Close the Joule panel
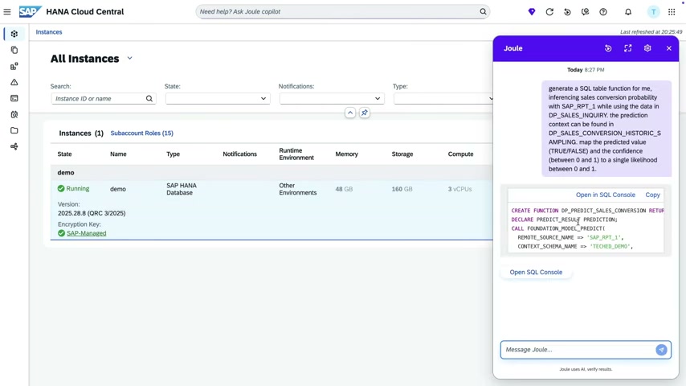The width and height of the screenshot is (686, 386). tap(669, 48)
